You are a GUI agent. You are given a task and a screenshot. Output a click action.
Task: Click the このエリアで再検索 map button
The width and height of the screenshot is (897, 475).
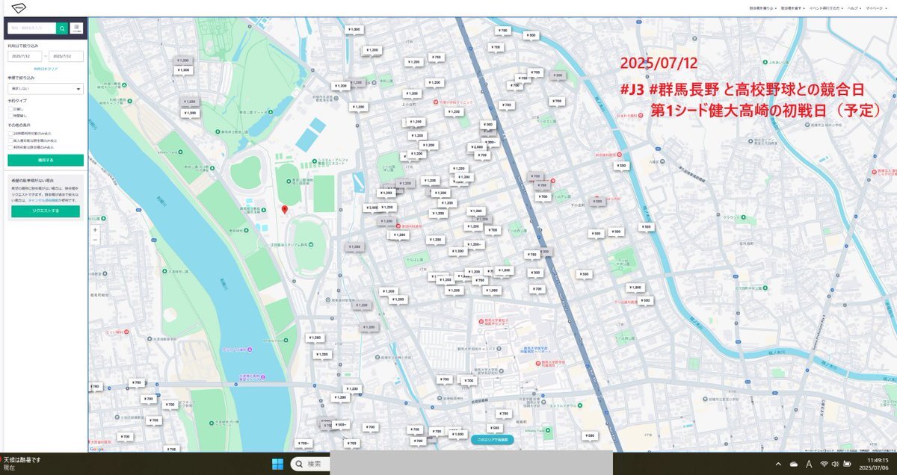pyautogui.click(x=493, y=439)
